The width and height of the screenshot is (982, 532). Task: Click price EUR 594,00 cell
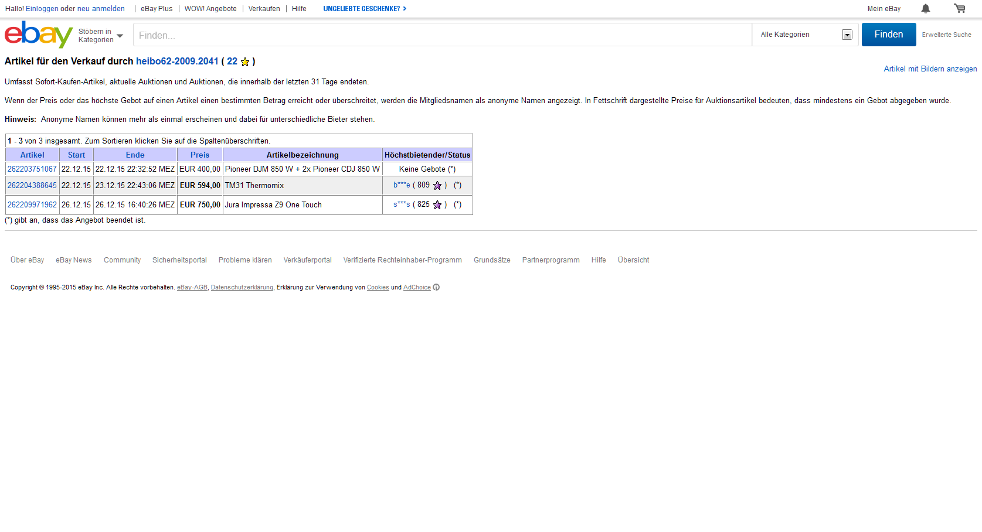pyautogui.click(x=200, y=186)
